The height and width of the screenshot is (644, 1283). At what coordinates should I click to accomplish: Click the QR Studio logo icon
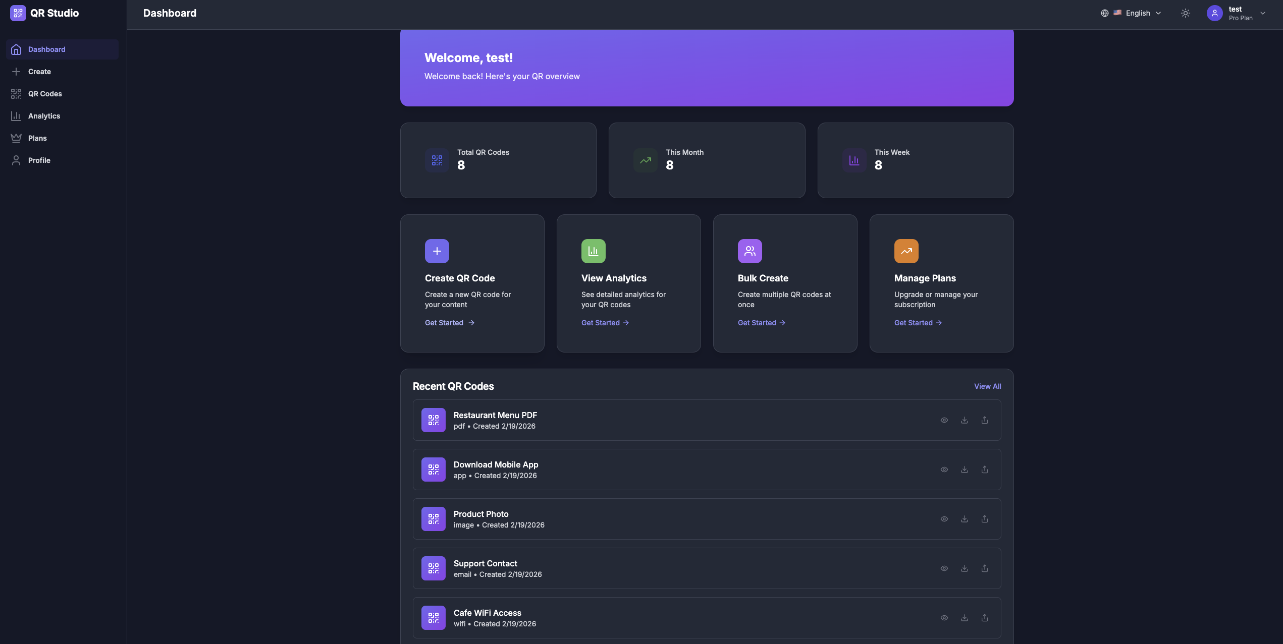tap(18, 13)
